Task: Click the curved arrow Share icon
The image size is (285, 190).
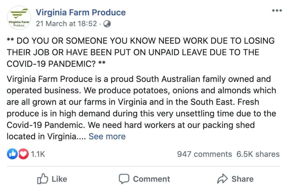Action: [222, 179]
